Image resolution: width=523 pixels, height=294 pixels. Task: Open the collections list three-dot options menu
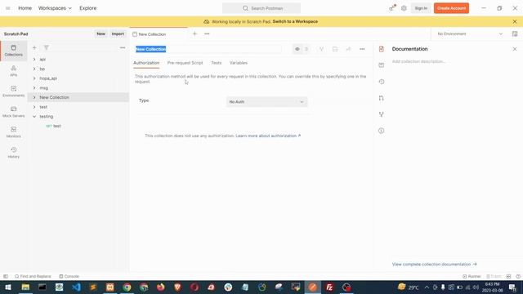(123, 47)
